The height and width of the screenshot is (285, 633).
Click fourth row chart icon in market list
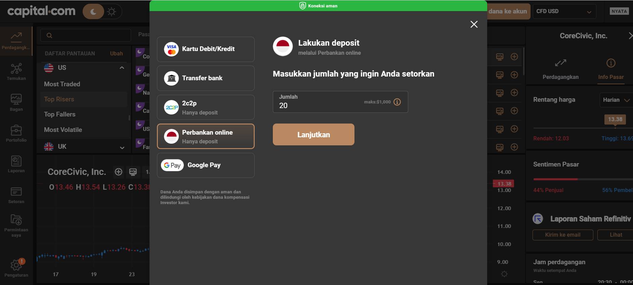pyautogui.click(x=500, y=111)
